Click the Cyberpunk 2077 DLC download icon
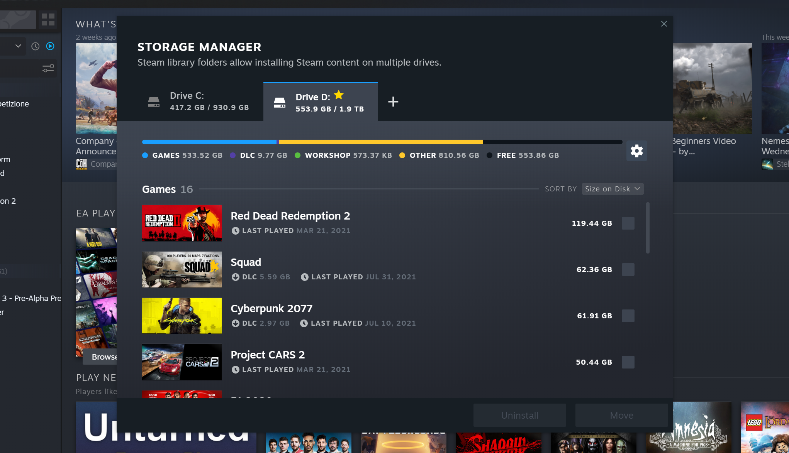789x453 pixels. [x=235, y=323]
